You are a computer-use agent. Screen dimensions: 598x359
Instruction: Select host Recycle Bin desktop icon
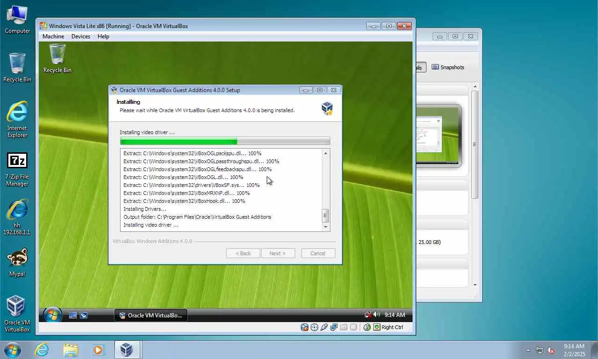tap(17, 68)
